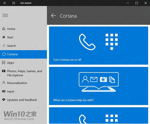
Task: Click the documents icon in speech bubble
Action: coord(112,79)
